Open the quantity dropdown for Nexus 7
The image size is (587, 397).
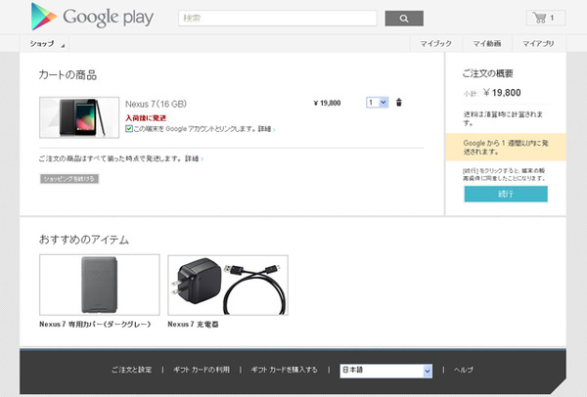[x=377, y=102]
